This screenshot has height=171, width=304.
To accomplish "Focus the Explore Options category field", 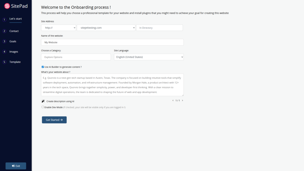I will pos(76,57).
